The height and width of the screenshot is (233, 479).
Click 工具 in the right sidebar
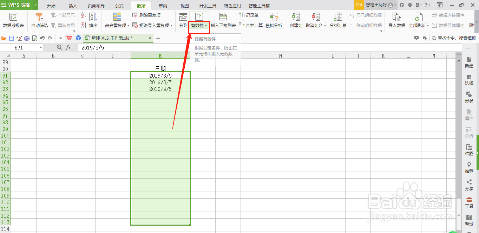pyautogui.click(x=469, y=203)
